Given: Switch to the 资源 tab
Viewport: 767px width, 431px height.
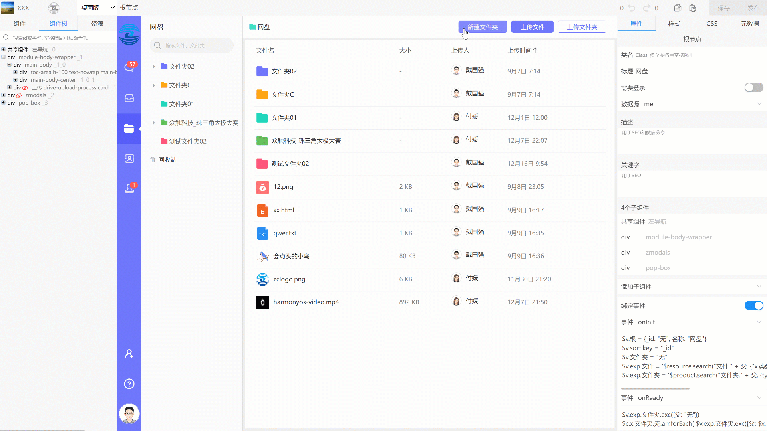Looking at the screenshot, I should pyautogui.click(x=97, y=24).
